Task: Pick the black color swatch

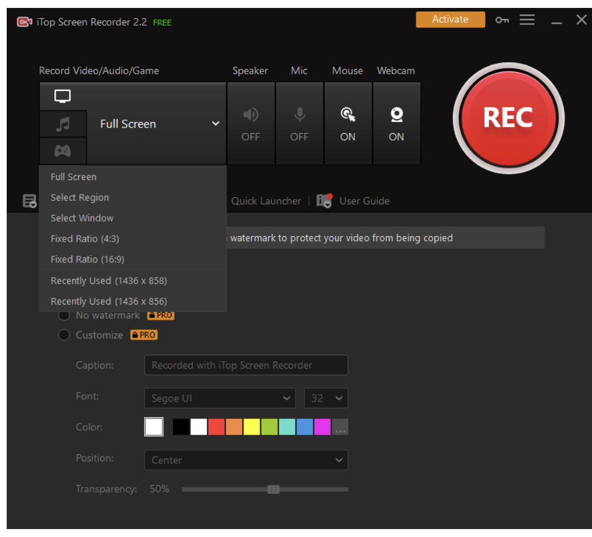Action: [x=181, y=427]
